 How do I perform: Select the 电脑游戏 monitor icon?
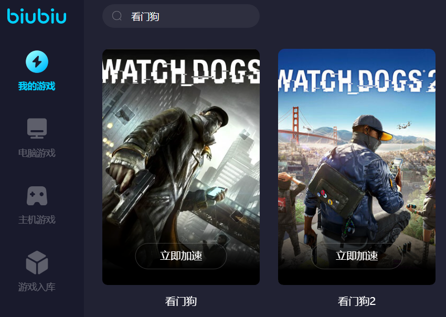coord(37,128)
